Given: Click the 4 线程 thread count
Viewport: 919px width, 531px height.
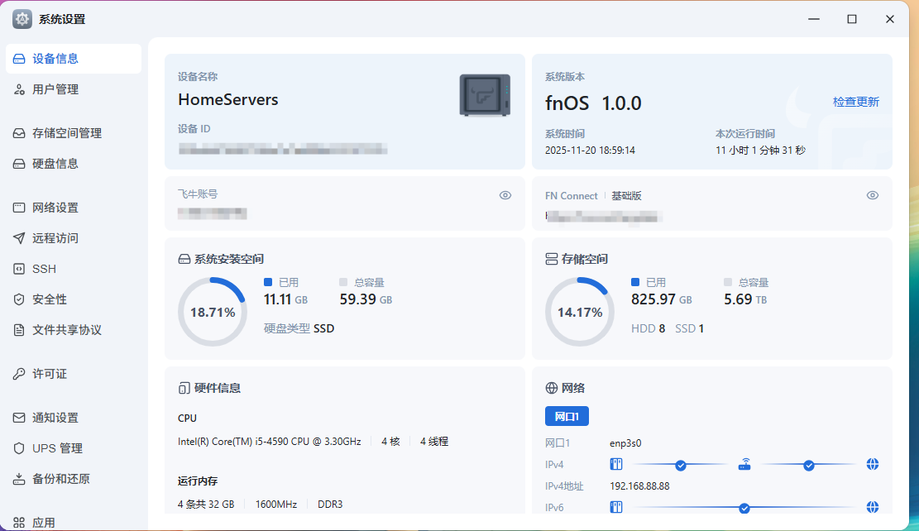Looking at the screenshot, I should click(x=434, y=442).
